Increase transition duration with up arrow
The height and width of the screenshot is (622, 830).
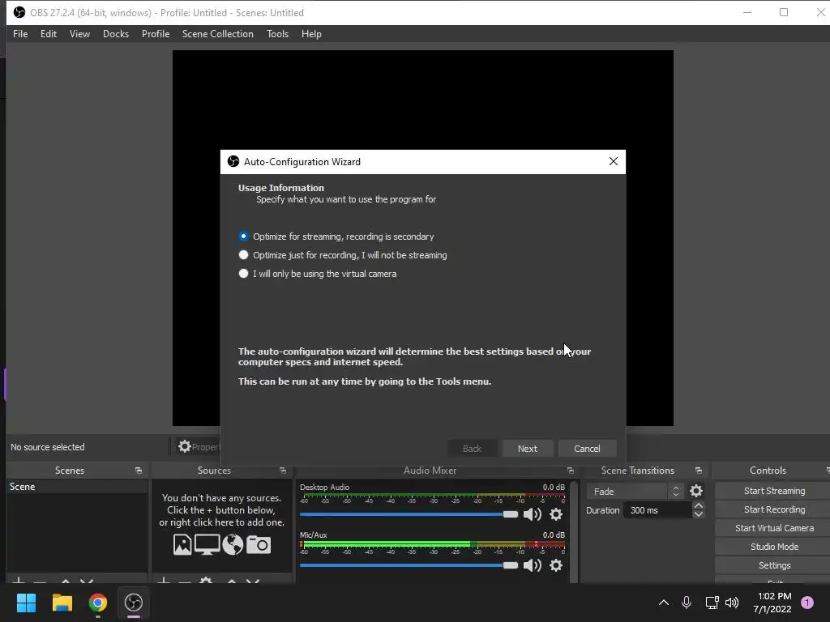(698, 506)
